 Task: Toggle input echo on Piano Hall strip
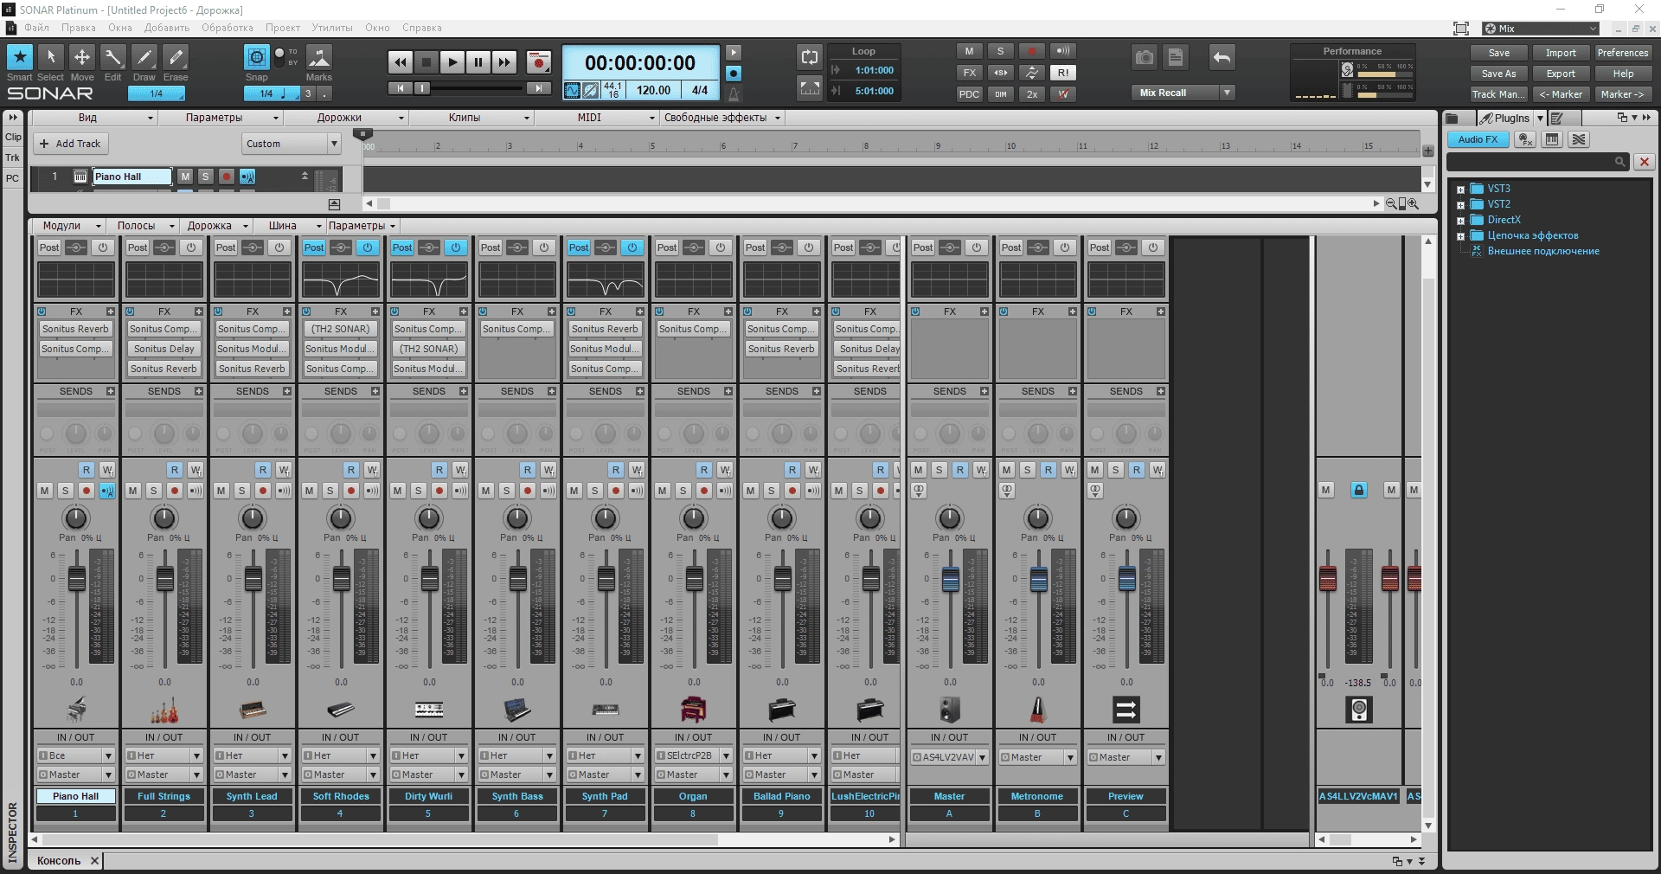(x=107, y=491)
